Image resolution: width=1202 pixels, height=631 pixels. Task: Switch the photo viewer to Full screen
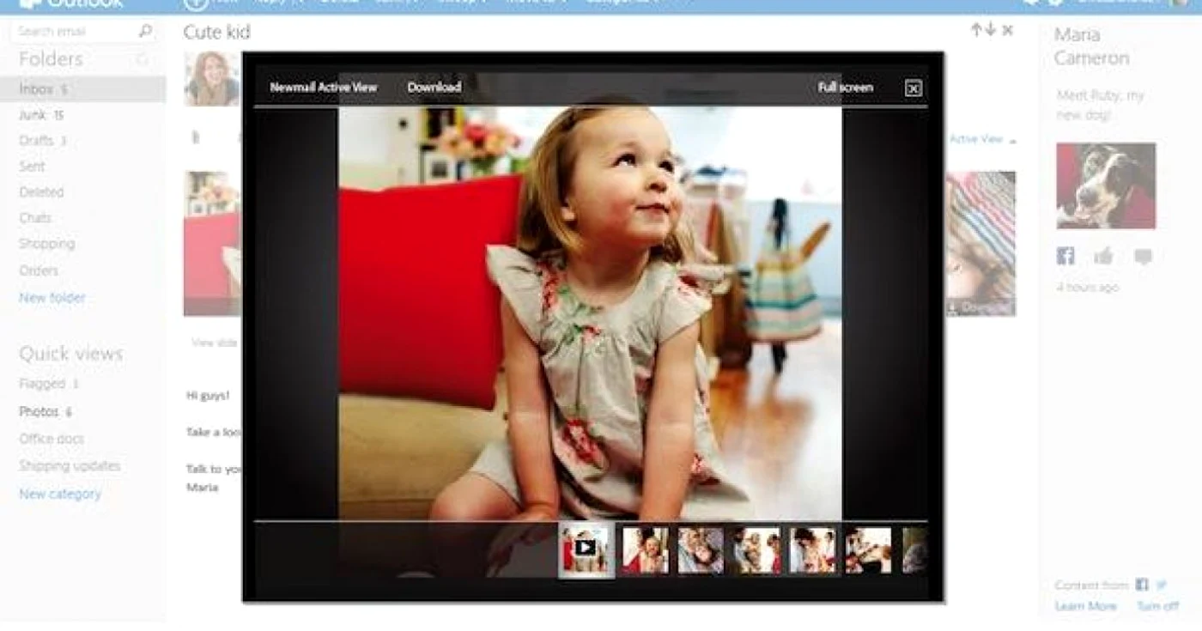[846, 87]
